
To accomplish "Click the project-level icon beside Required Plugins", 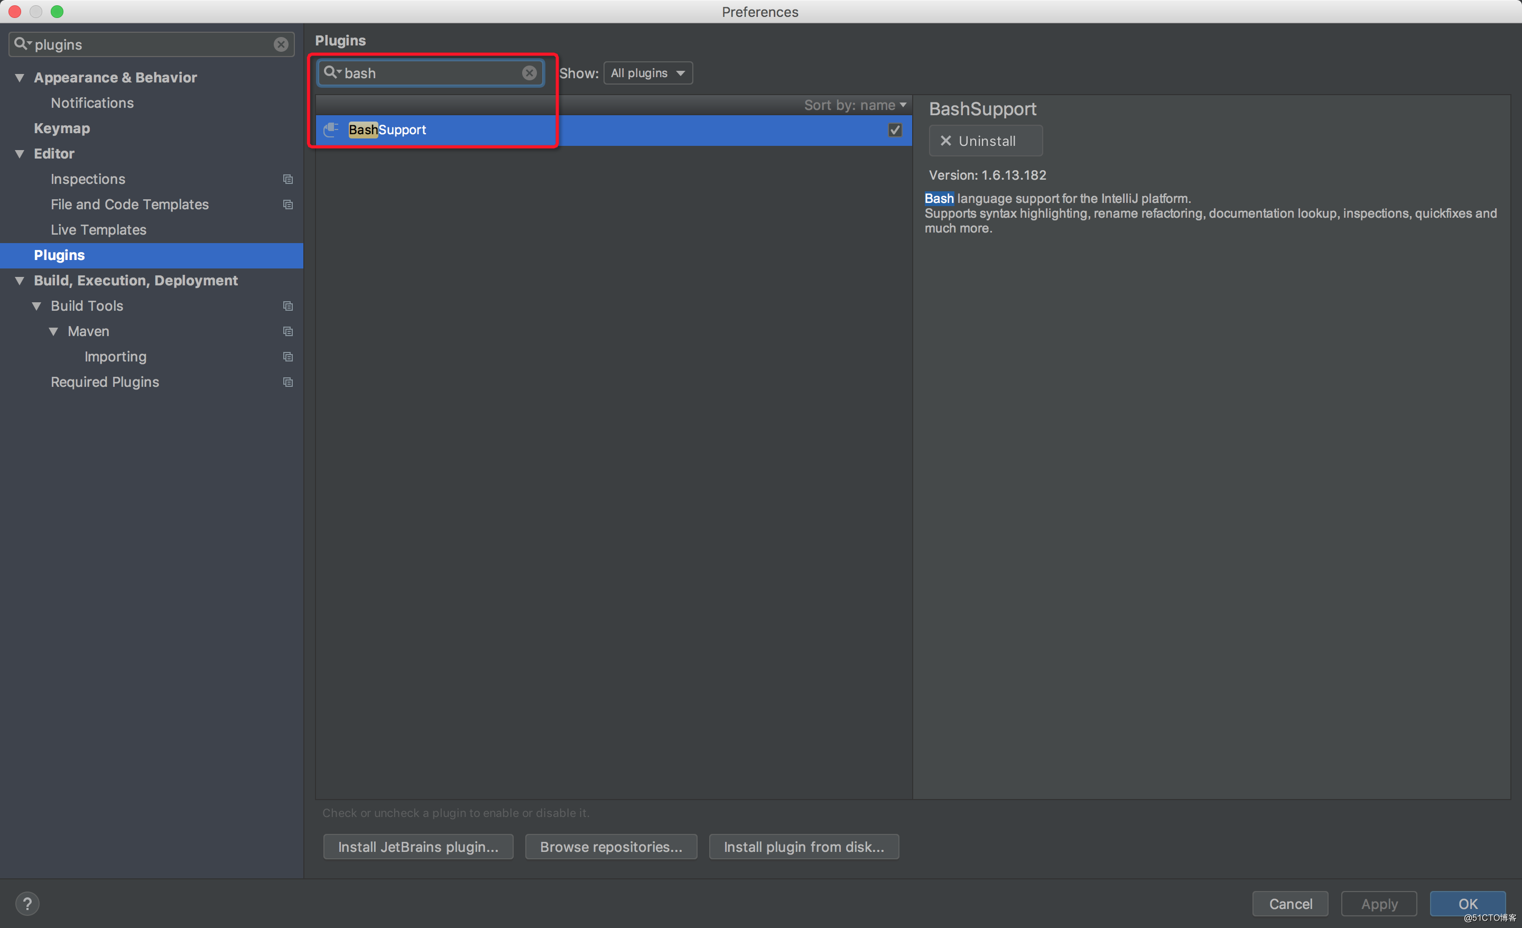I will click(288, 382).
